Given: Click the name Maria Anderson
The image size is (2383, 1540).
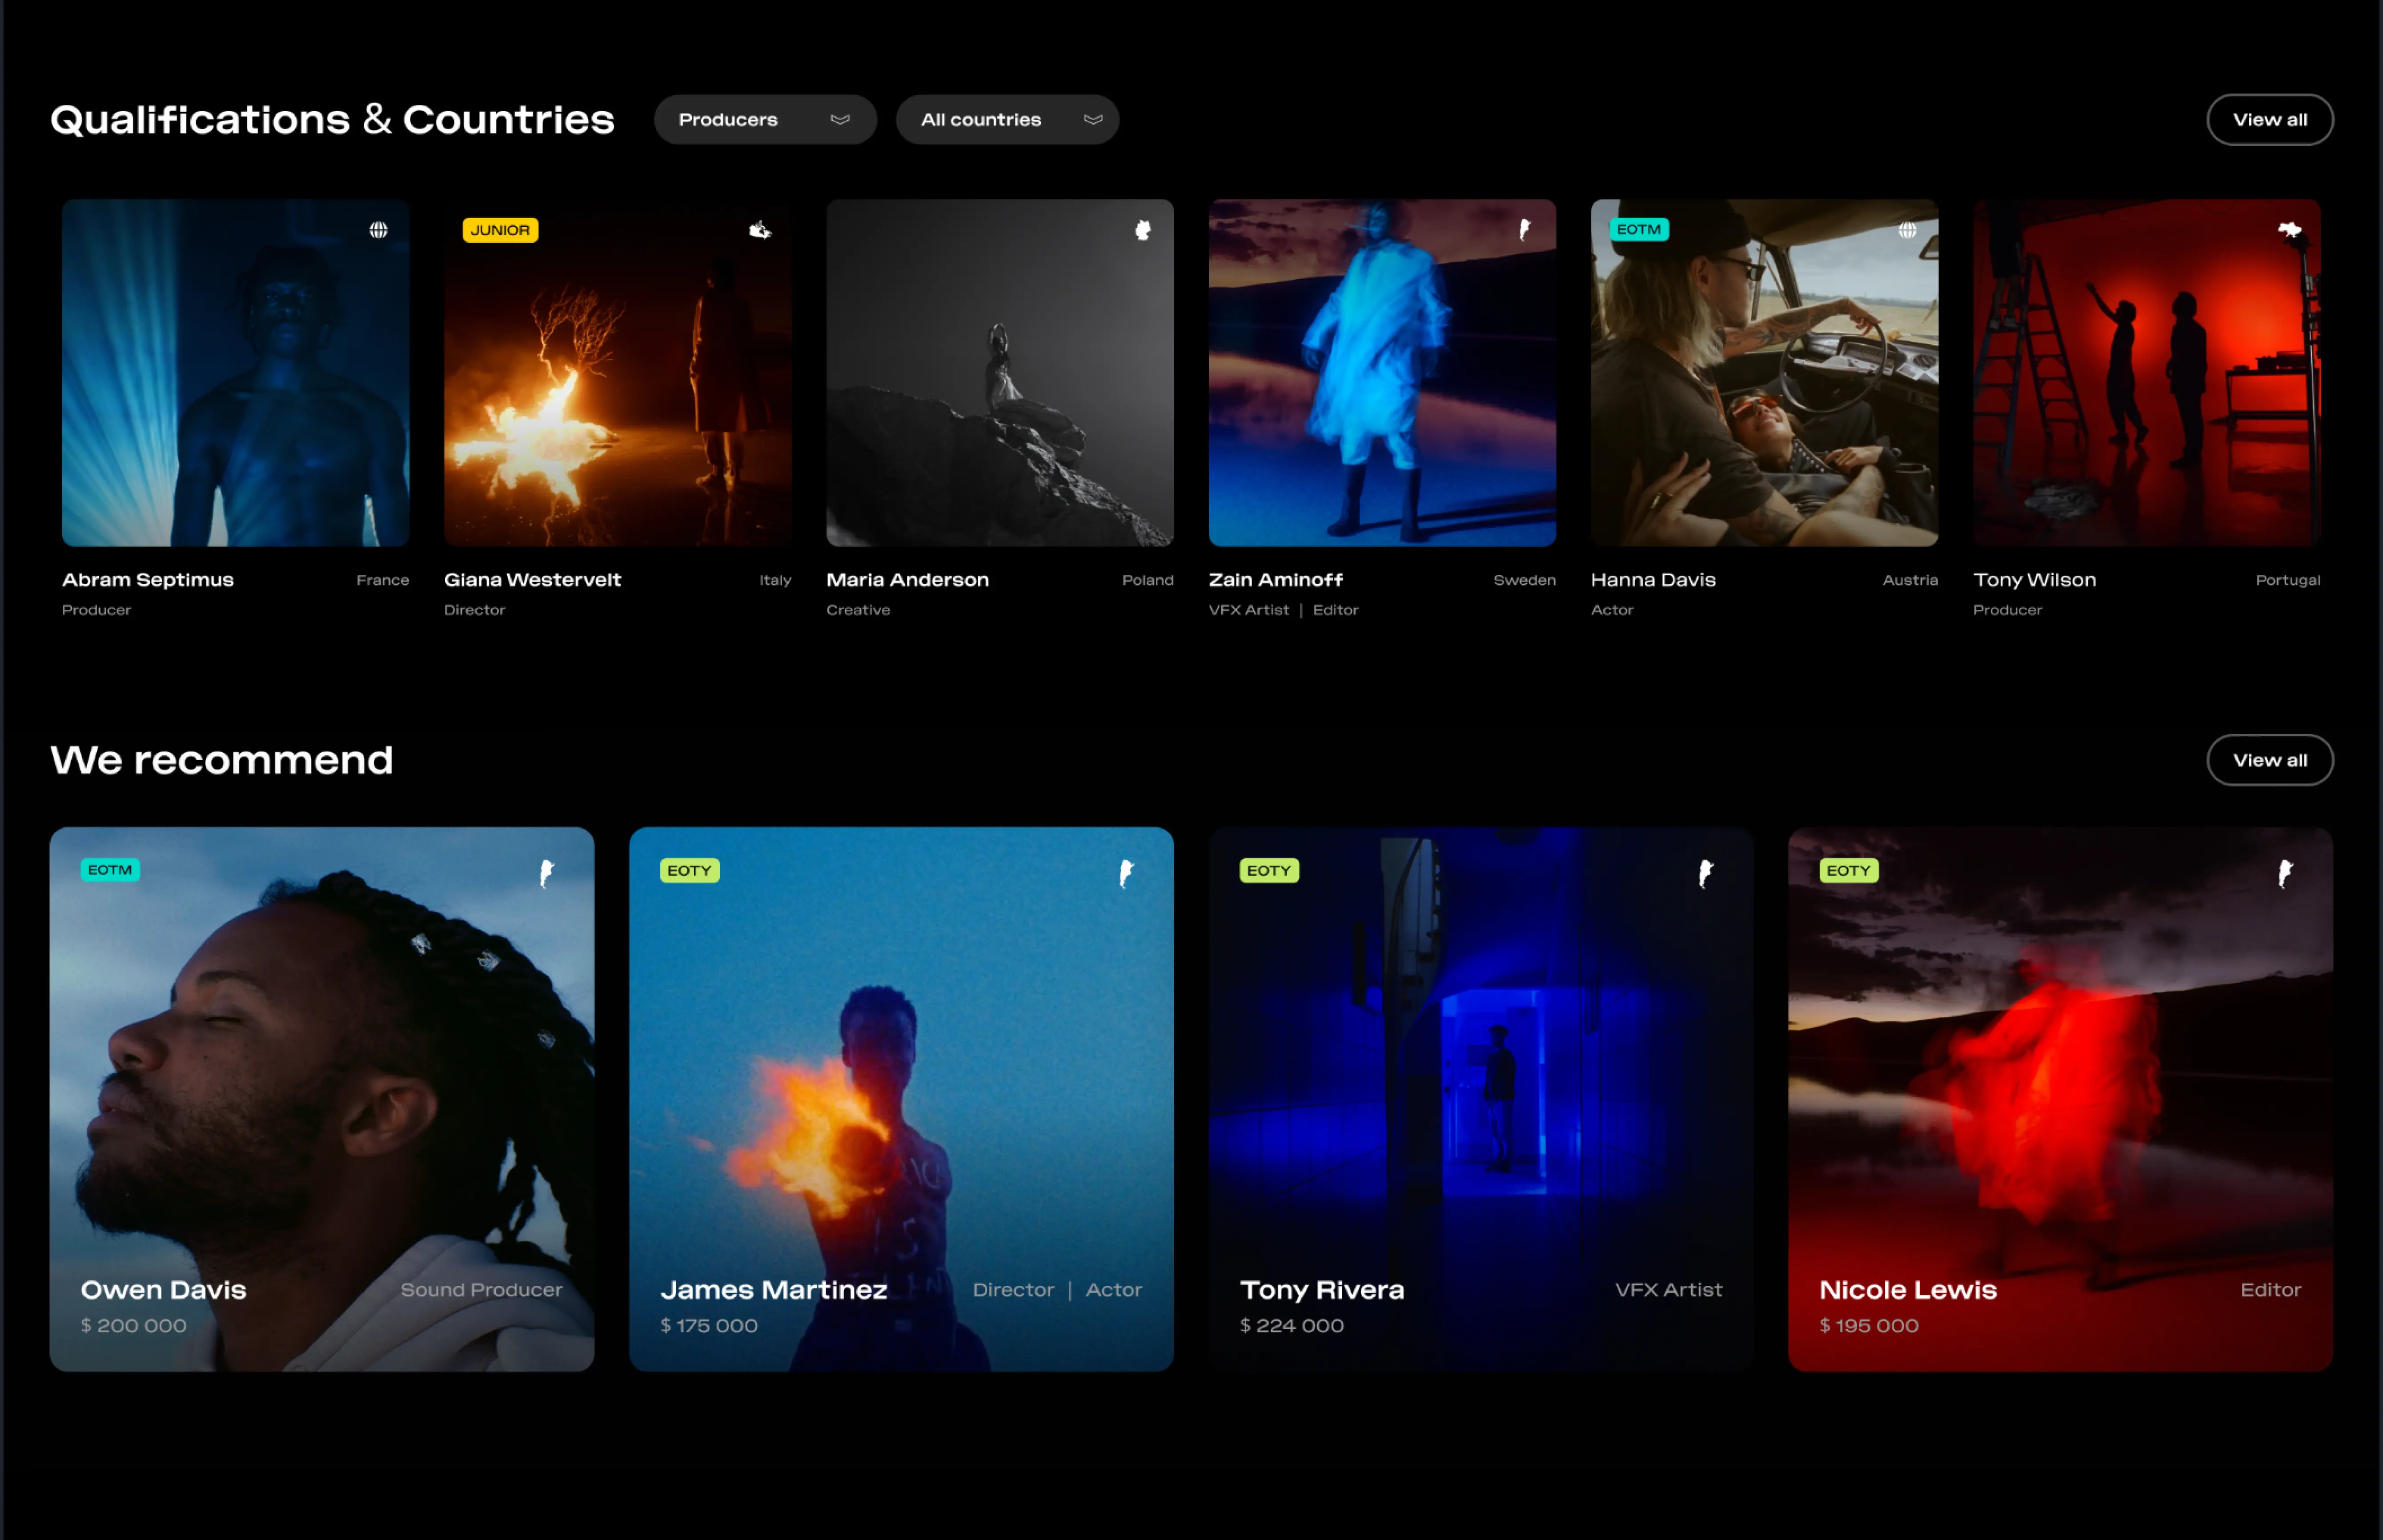Looking at the screenshot, I should coord(907,580).
